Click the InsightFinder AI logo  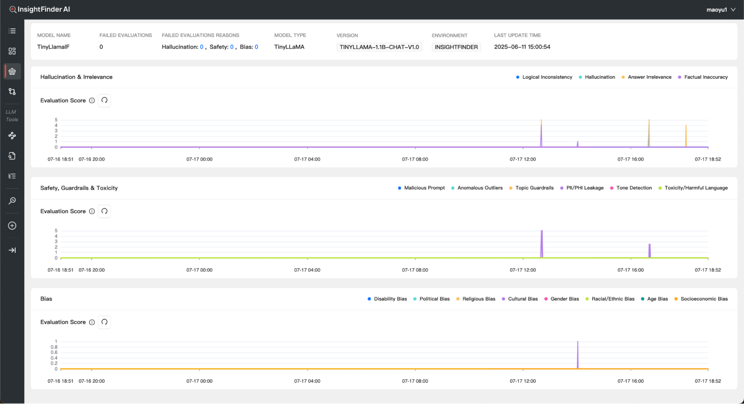[x=39, y=9]
